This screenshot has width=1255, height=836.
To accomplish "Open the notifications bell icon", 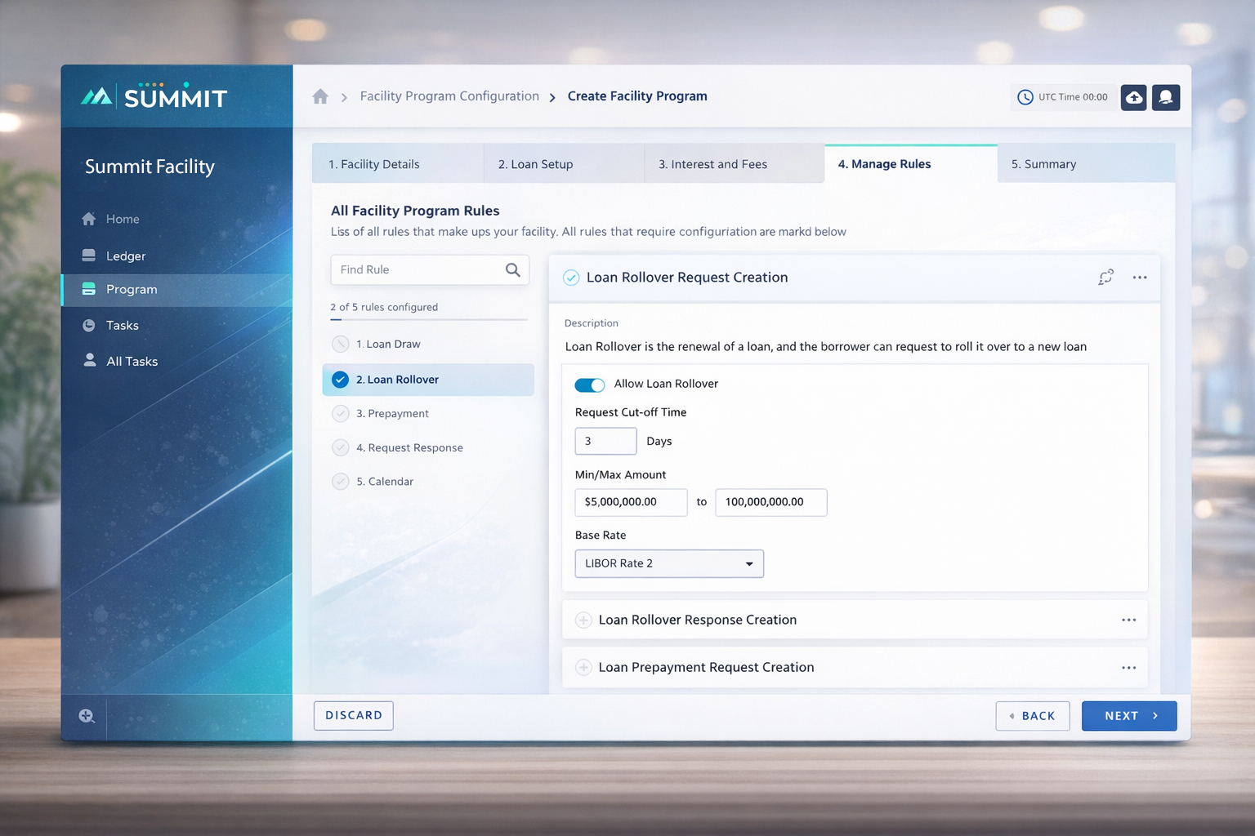I will pos(1166,97).
